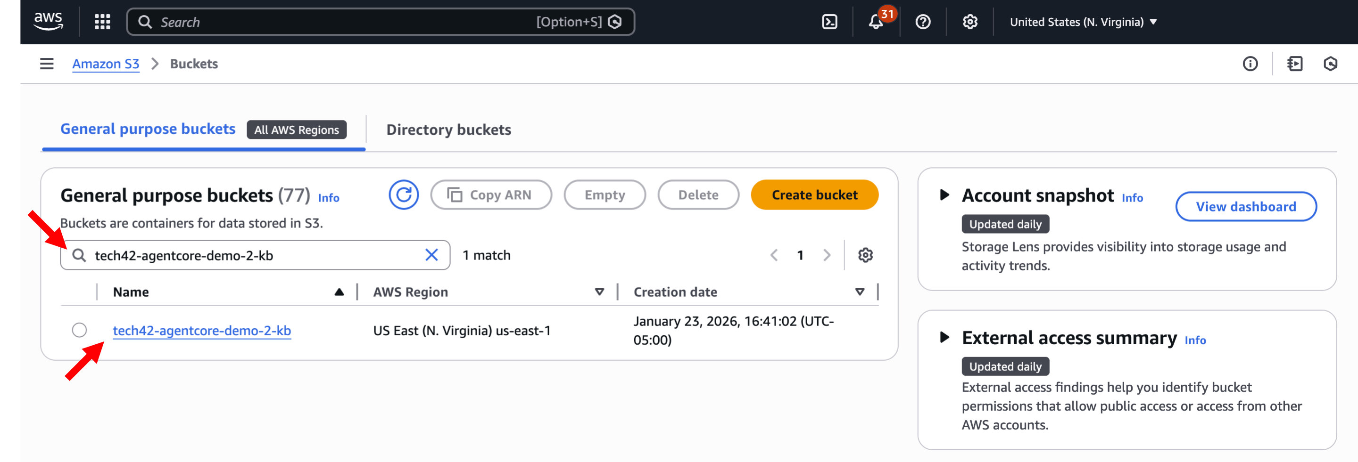
Task: Refresh the general purpose buckets list
Action: [x=404, y=195]
